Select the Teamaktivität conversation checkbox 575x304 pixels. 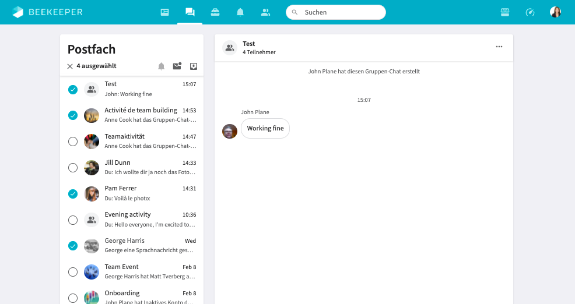pyautogui.click(x=73, y=142)
